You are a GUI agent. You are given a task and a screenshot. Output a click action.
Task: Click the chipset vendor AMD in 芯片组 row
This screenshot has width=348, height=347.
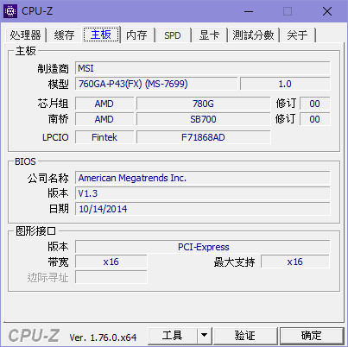(104, 104)
